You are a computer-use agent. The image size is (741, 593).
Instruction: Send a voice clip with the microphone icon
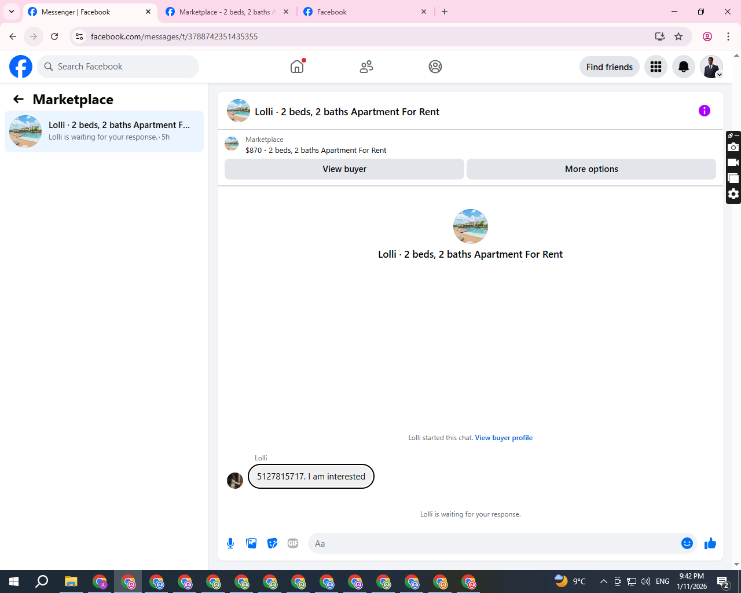(230, 543)
